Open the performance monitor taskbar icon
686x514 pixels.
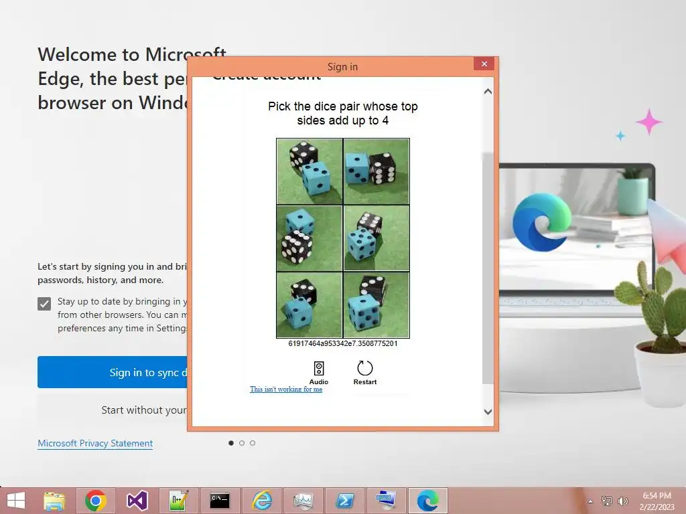303,501
